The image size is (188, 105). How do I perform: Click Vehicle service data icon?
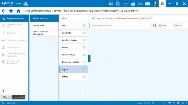click(3, 40)
